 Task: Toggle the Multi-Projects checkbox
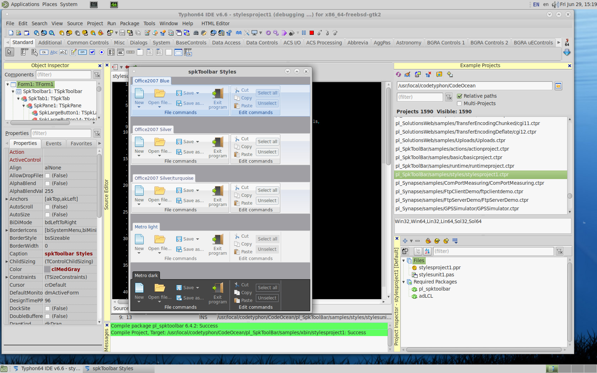(x=459, y=103)
